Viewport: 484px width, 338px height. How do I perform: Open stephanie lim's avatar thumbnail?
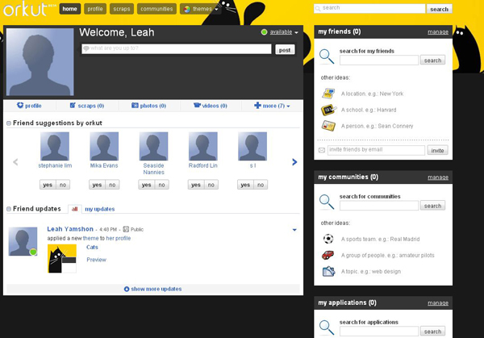pyautogui.click(x=55, y=146)
